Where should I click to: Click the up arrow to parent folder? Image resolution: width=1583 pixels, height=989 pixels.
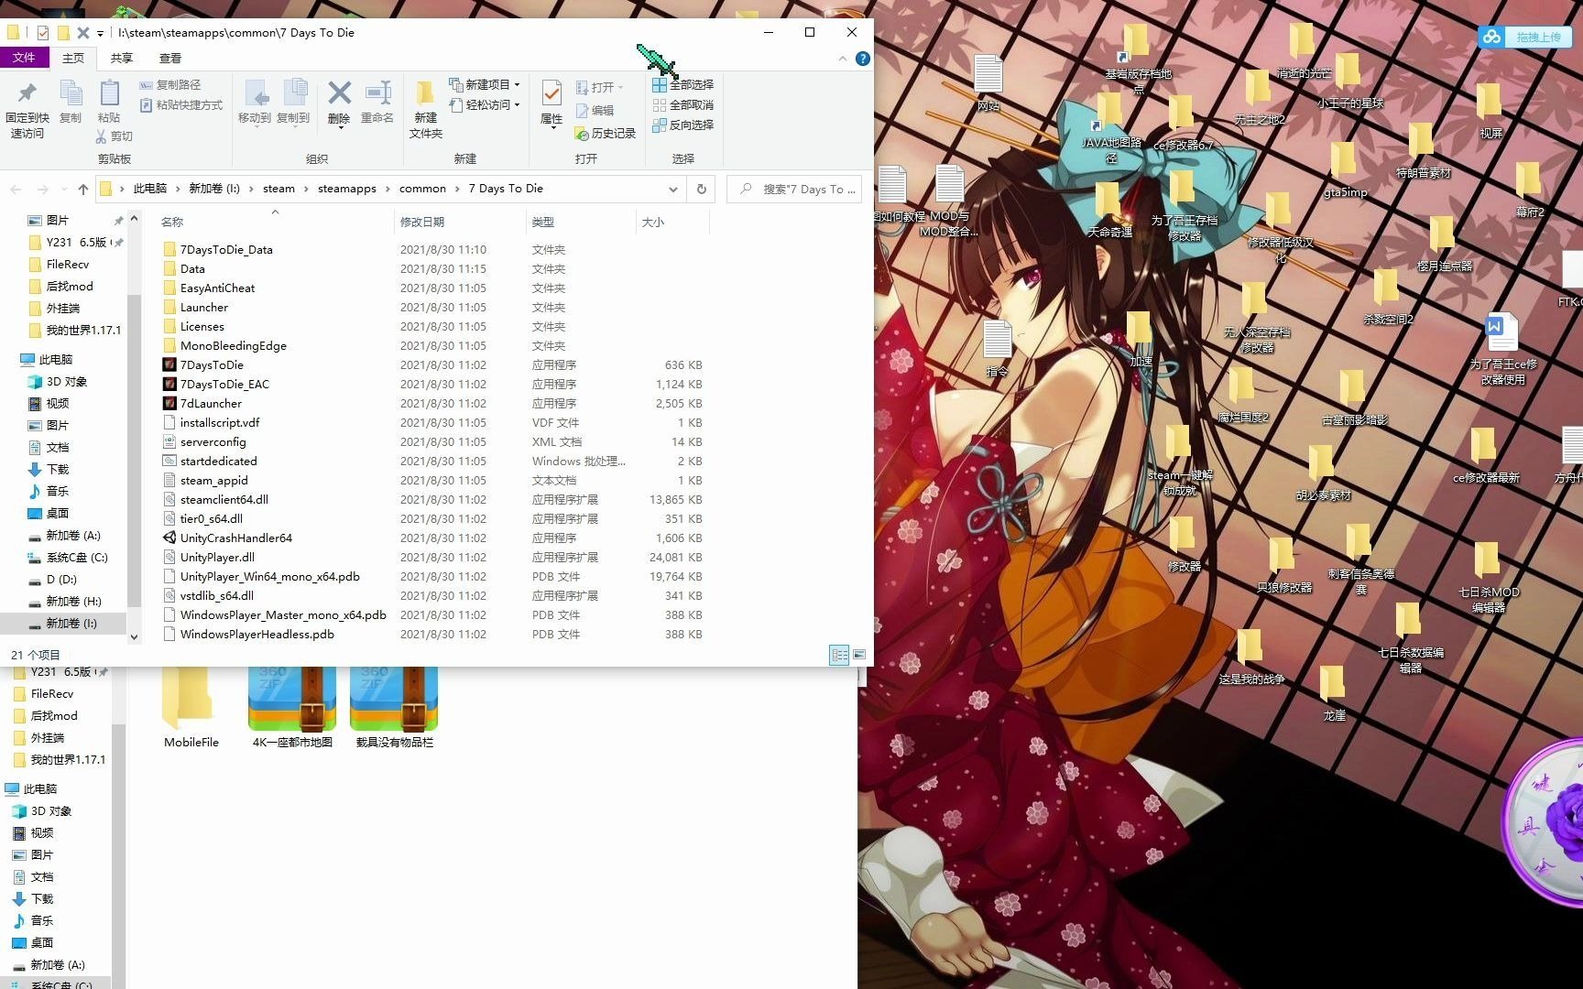click(83, 189)
